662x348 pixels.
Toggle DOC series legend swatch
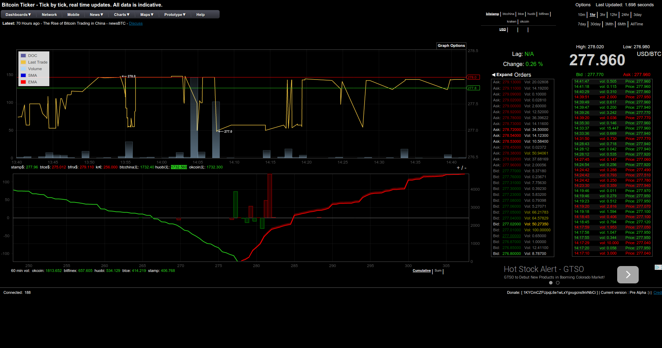tap(23, 56)
